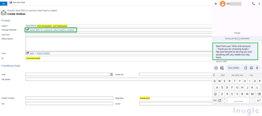Click the Last Name(Lead) placeholder
The height and width of the screenshot is (116, 262).
(60, 26)
